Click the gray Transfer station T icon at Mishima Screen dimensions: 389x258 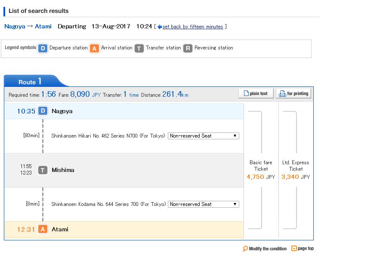pos(43,170)
